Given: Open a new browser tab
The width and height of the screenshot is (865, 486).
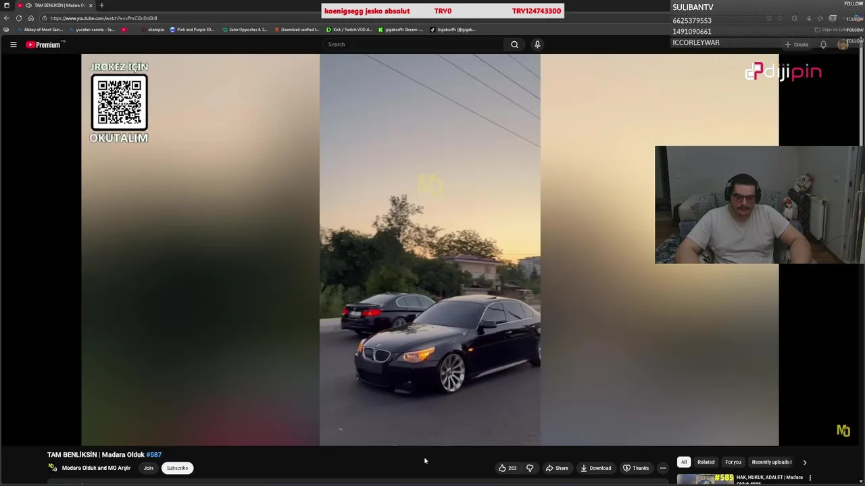Looking at the screenshot, I should 101,5.
